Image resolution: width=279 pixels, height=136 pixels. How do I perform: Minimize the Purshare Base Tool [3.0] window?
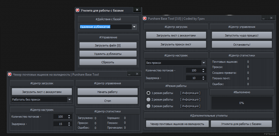click(264, 18)
